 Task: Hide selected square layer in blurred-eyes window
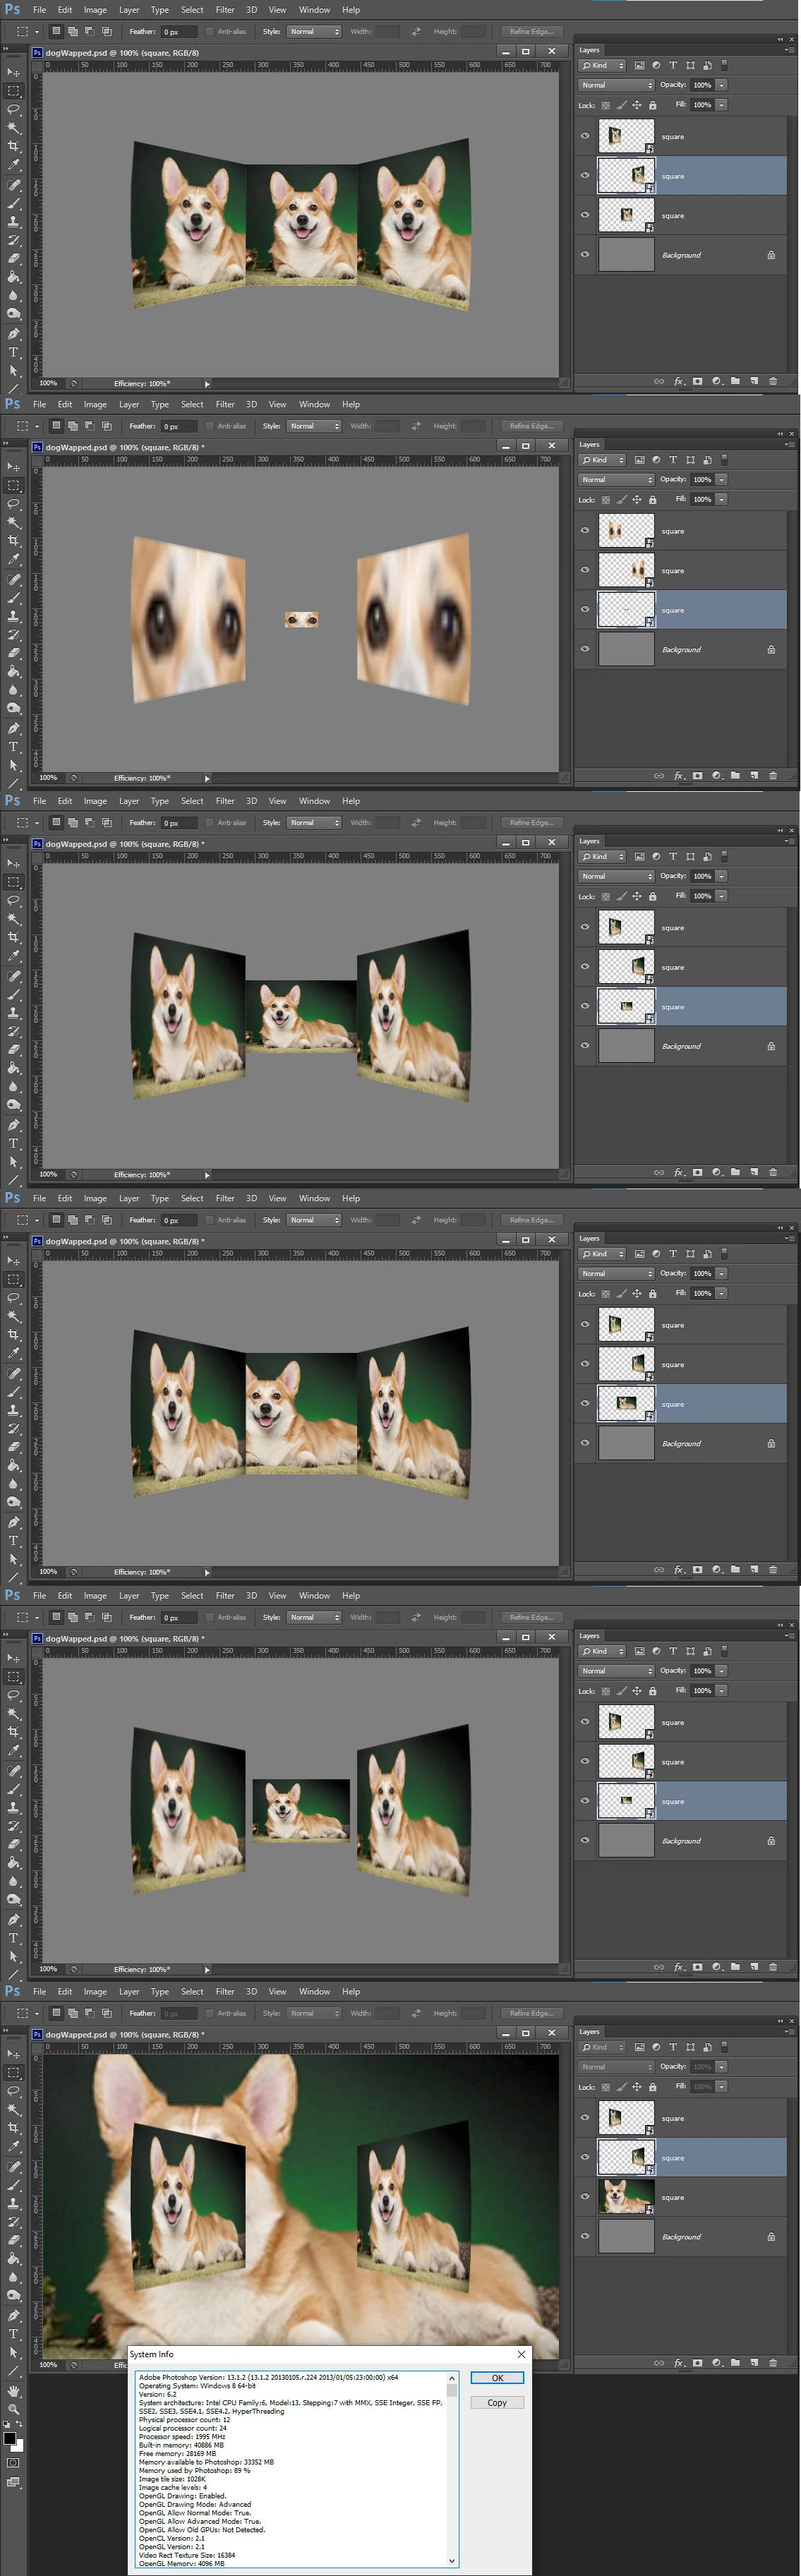(585, 609)
